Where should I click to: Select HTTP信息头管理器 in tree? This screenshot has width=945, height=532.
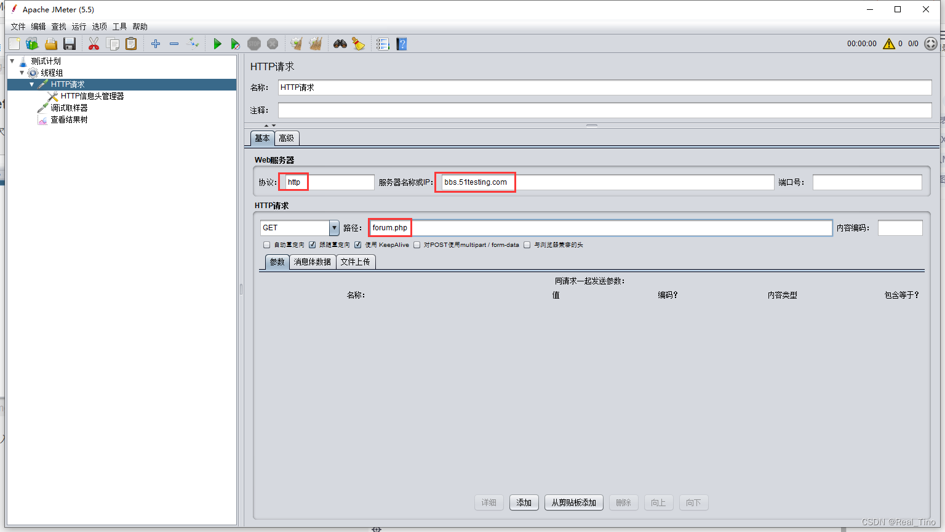click(92, 96)
